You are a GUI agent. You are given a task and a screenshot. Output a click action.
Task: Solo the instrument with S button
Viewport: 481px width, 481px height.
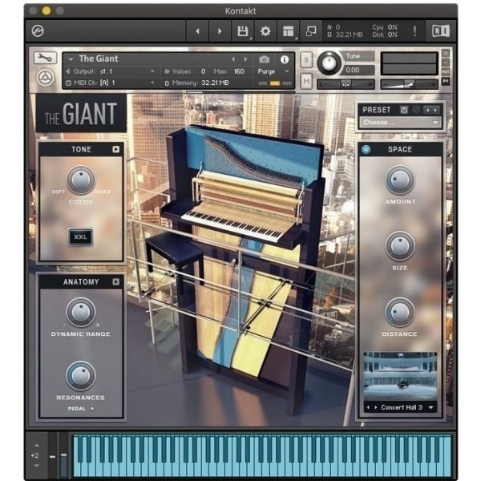coord(306,60)
